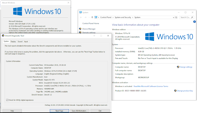Select Control Panel in breadcrumb path

click(106, 18)
